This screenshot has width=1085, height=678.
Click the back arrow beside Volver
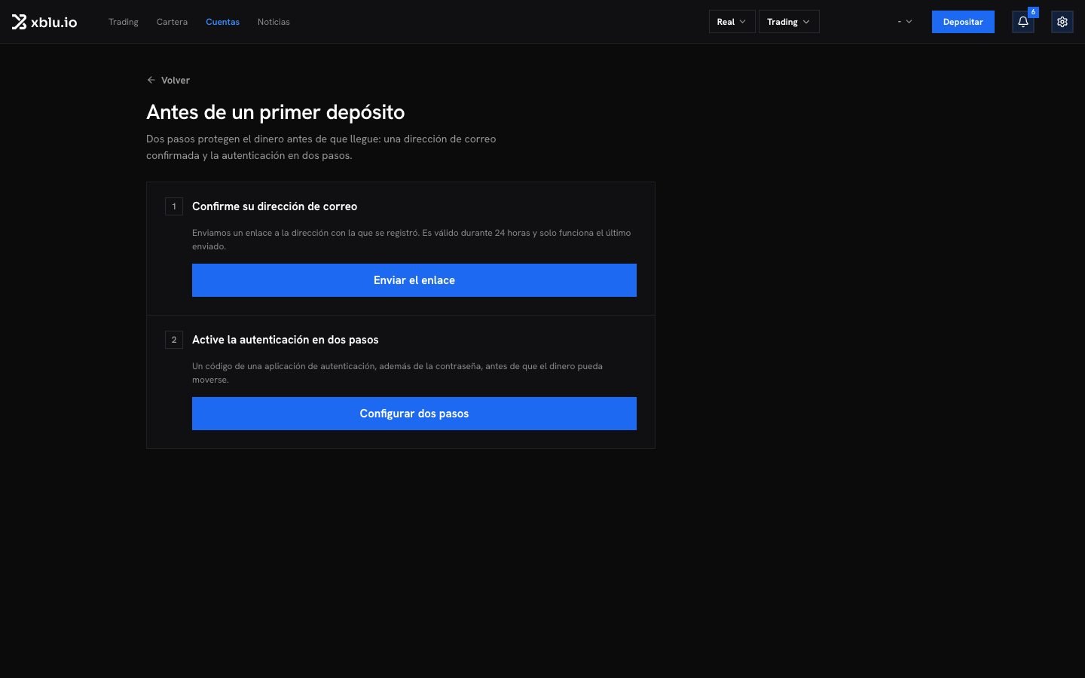(151, 80)
